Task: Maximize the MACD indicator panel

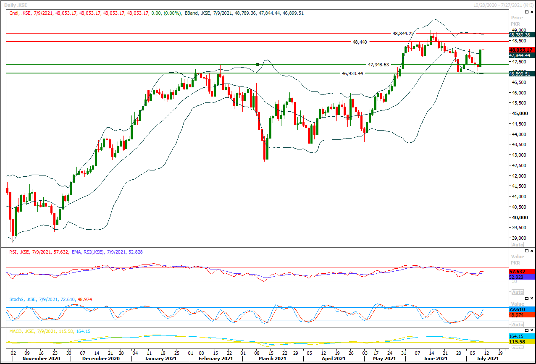Action: tap(527, 330)
